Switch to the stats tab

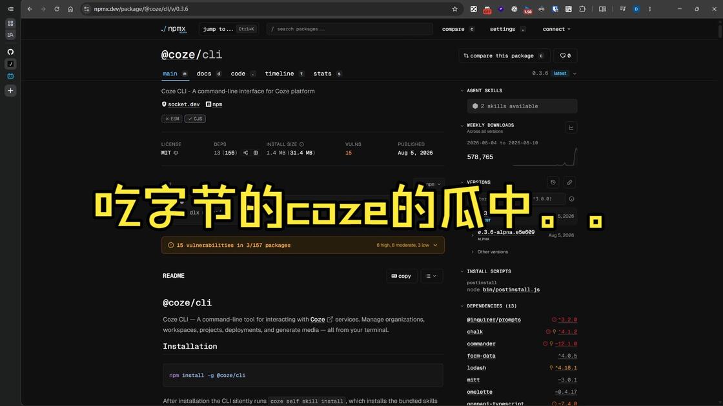coord(327,73)
